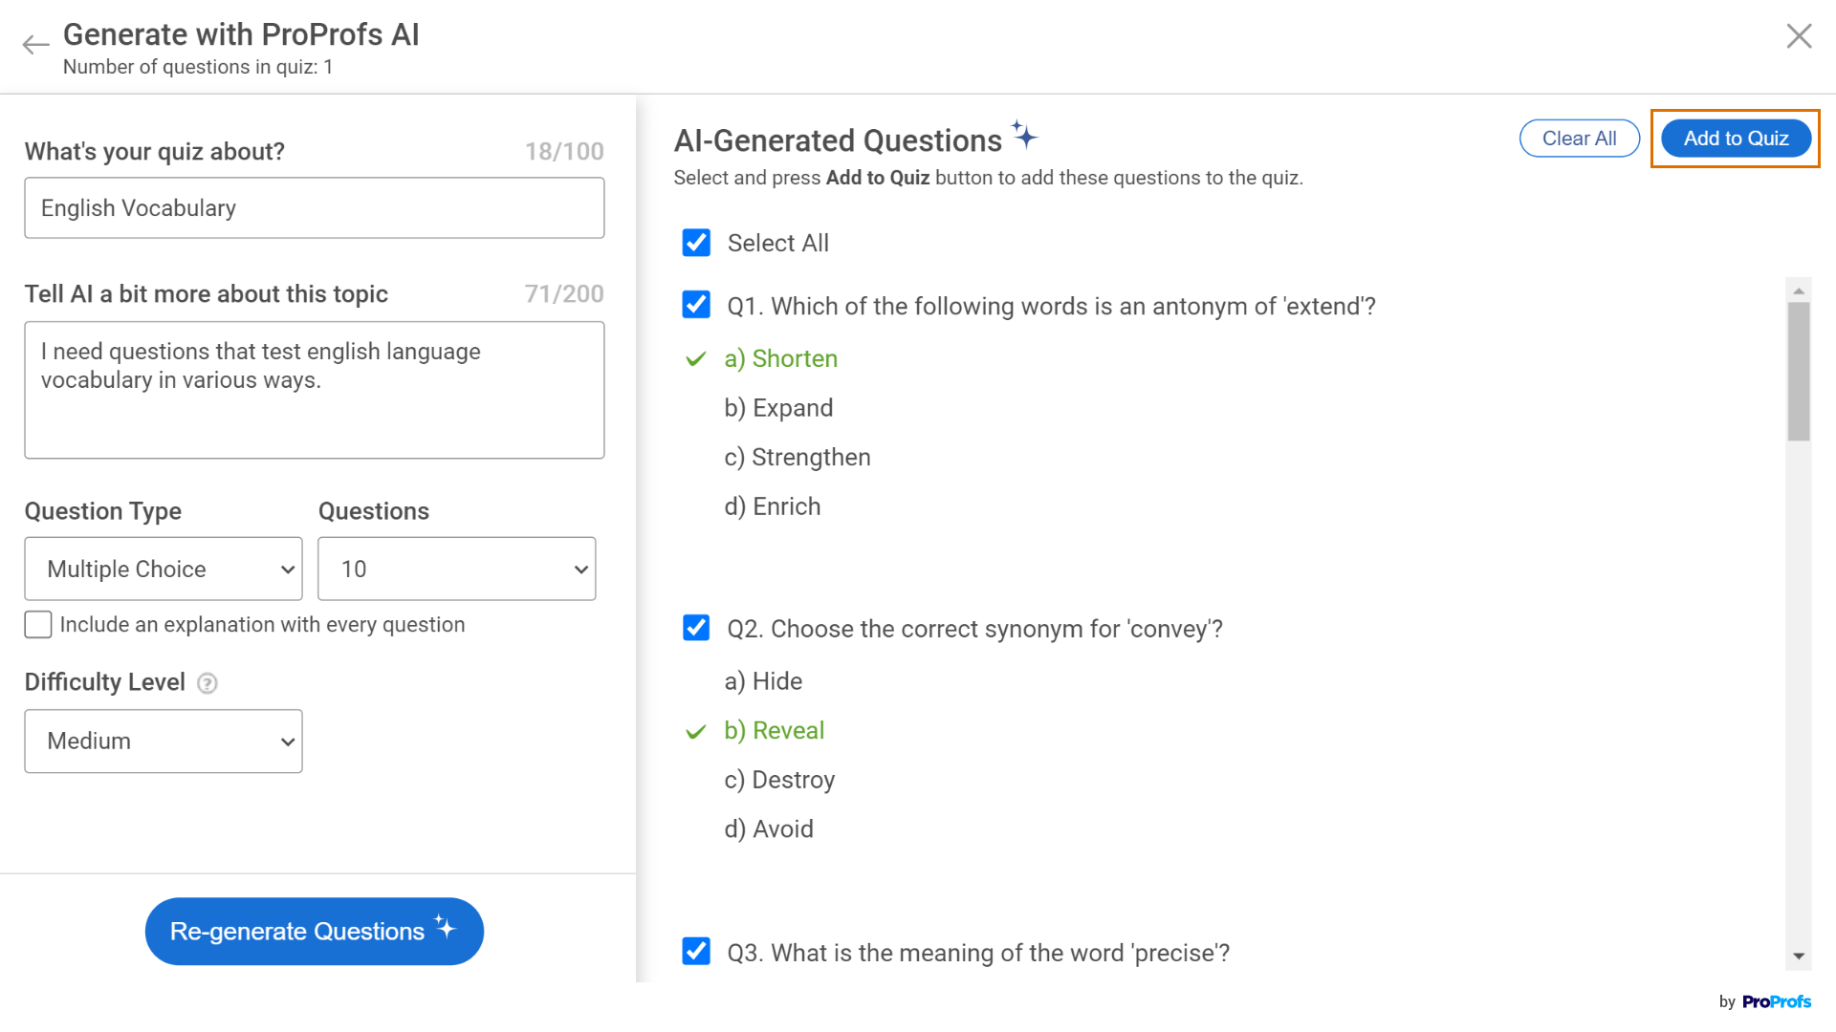Image resolution: width=1836 pixels, height=1032 pixels.
Task: Deselect question Q1 checkbox
Action: tap(696, 305)
